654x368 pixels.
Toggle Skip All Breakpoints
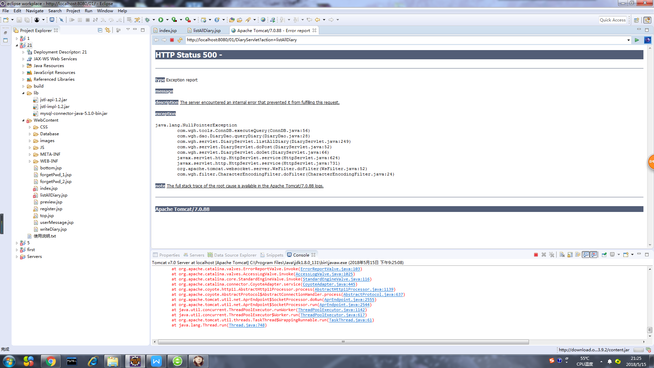(61, 20)
